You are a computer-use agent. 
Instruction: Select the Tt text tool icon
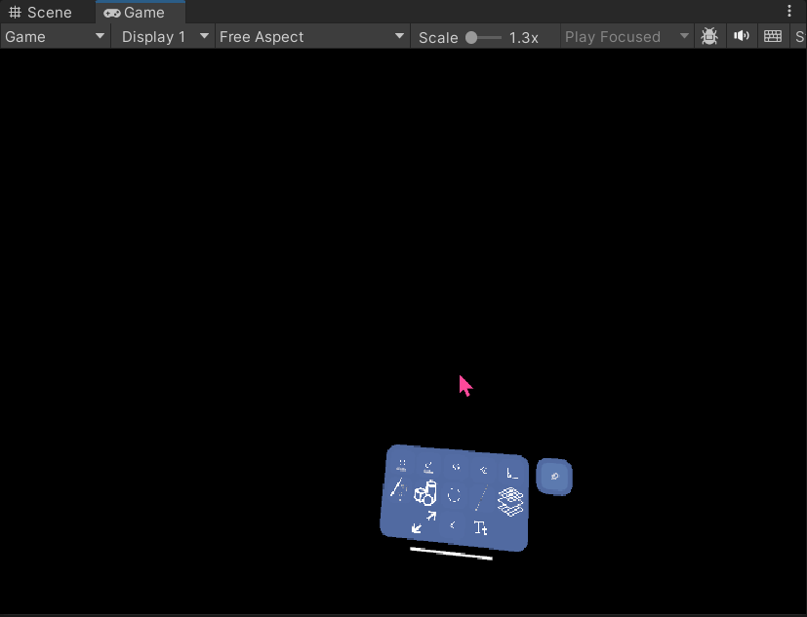click(x=481, y=528)
